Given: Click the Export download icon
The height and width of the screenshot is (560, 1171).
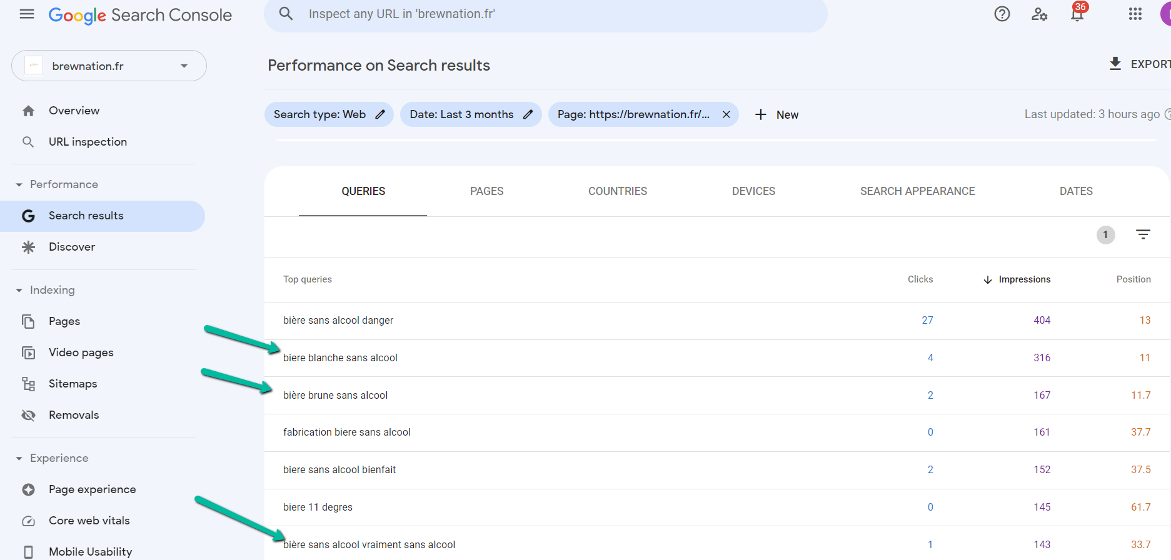Looking at the screenshot, I should pyautogui.click(x=1115, y=64).
